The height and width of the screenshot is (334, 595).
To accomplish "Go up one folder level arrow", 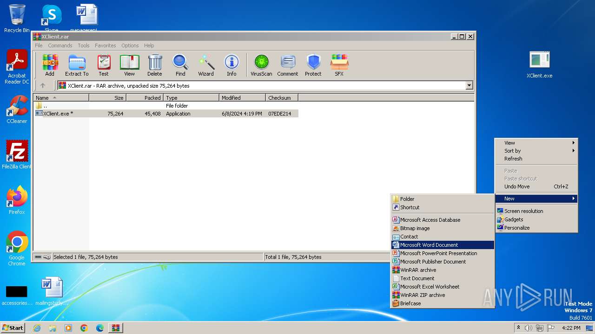I will (43, 85).
